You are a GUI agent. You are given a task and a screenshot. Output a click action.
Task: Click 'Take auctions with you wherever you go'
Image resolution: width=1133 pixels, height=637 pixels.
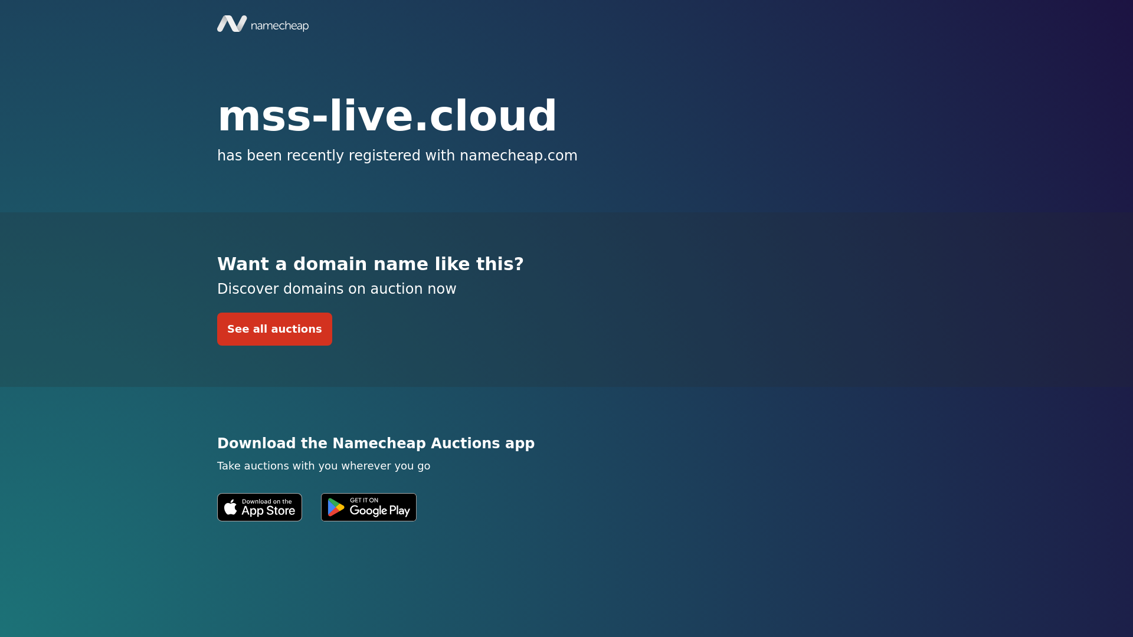pos(324,466)
